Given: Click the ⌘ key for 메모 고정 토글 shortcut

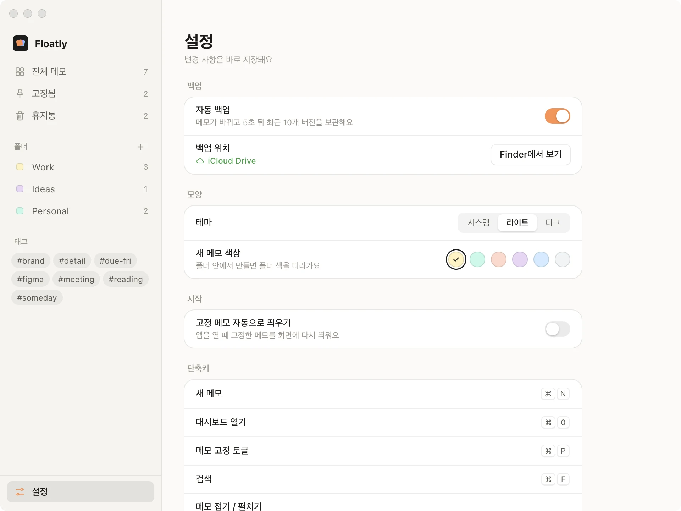Looking at the screenshot, I should 548,451.
